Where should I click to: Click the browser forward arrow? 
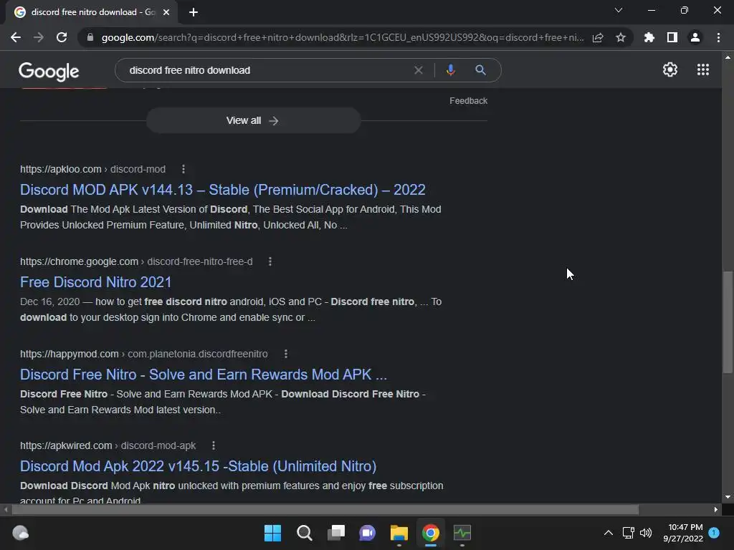(39, 37)
